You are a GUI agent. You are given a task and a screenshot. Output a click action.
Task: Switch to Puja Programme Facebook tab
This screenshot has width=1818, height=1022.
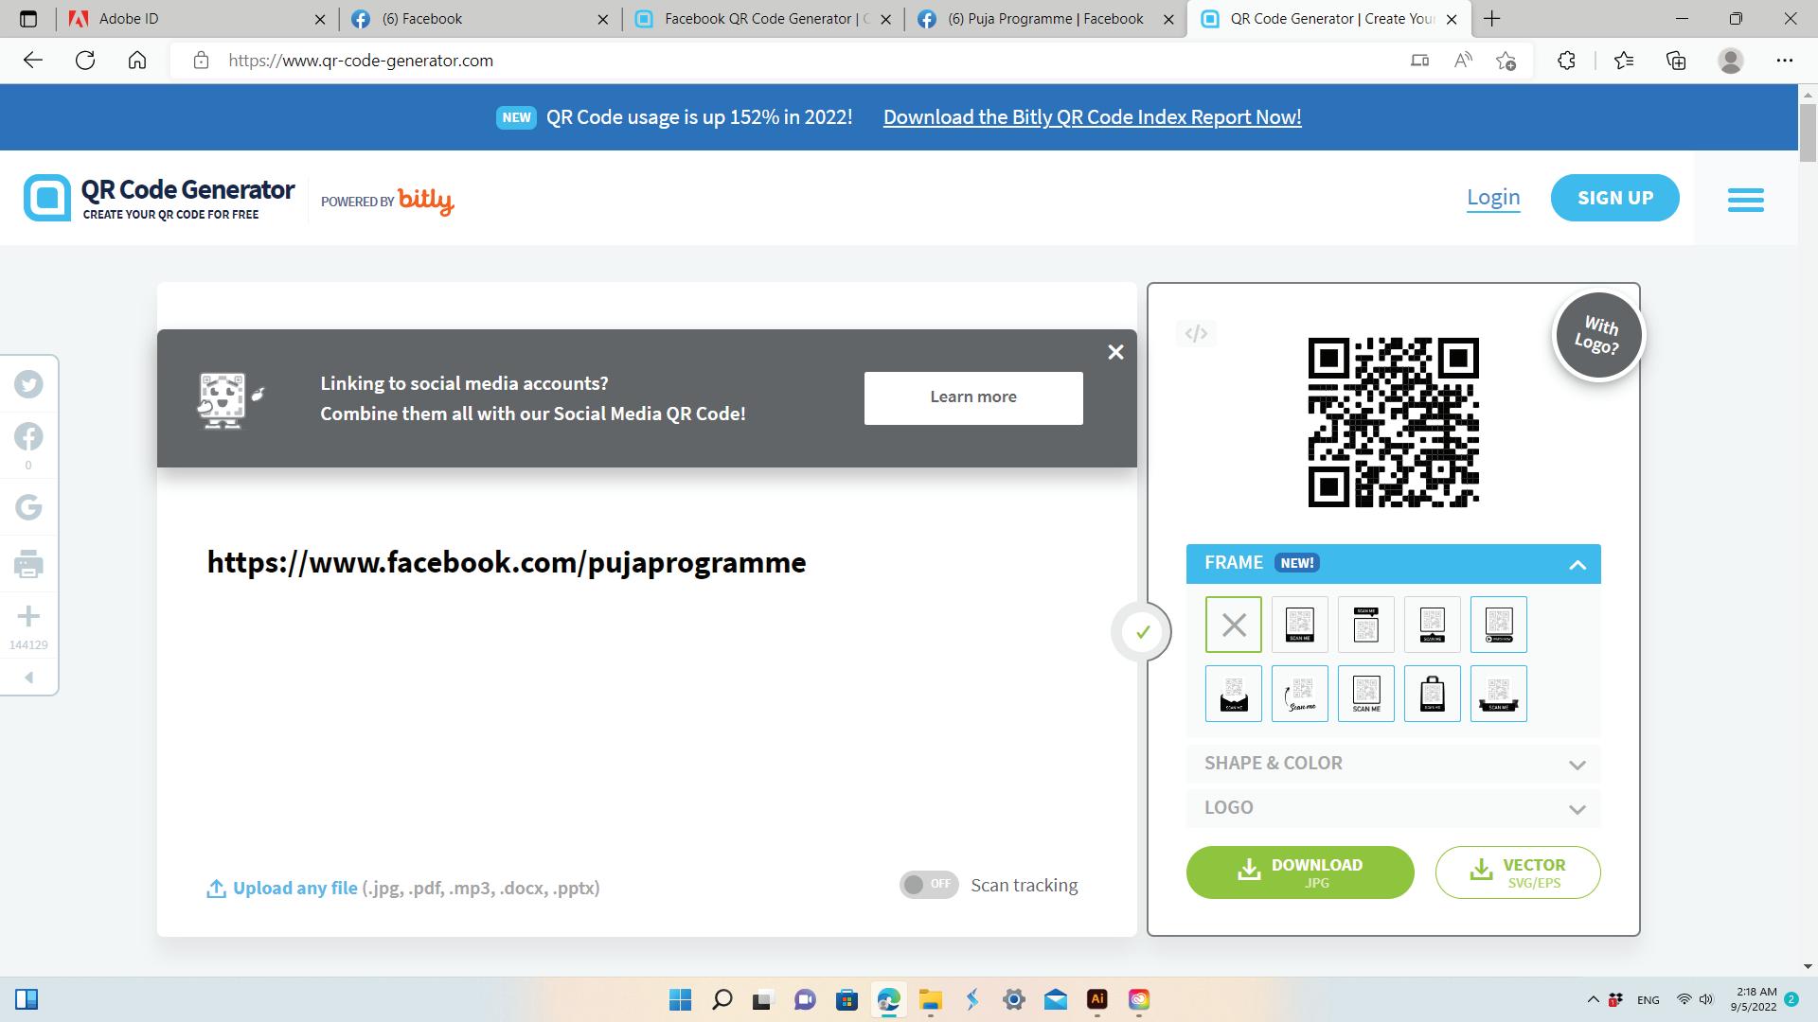[1043, 19]
